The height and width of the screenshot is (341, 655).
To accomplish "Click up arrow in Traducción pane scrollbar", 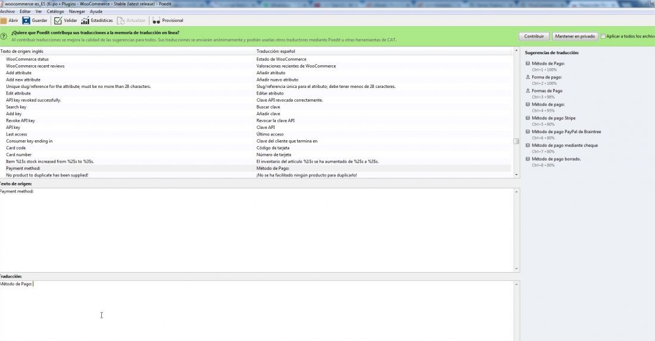I will (516, 285).
